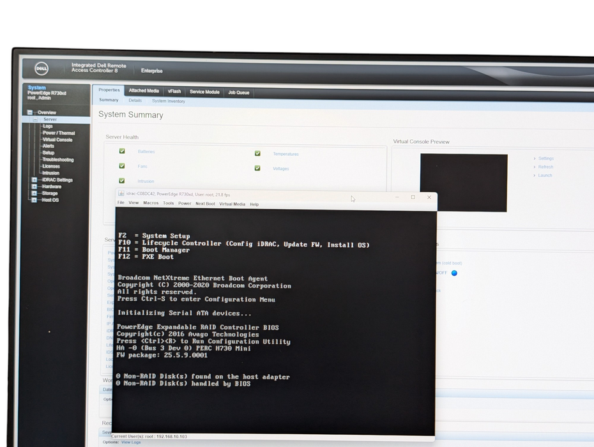Switch to the Service Module tab

tap(204, 92)
